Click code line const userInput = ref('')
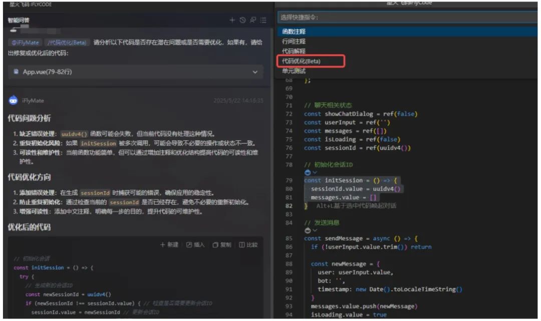Screen dimensions: 541x321 347,122
